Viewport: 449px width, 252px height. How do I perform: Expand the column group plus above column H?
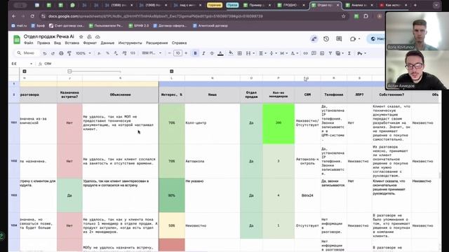coord(25,71)
